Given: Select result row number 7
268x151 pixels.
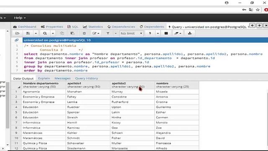Looking at the screenshot, I should (16, 122).
